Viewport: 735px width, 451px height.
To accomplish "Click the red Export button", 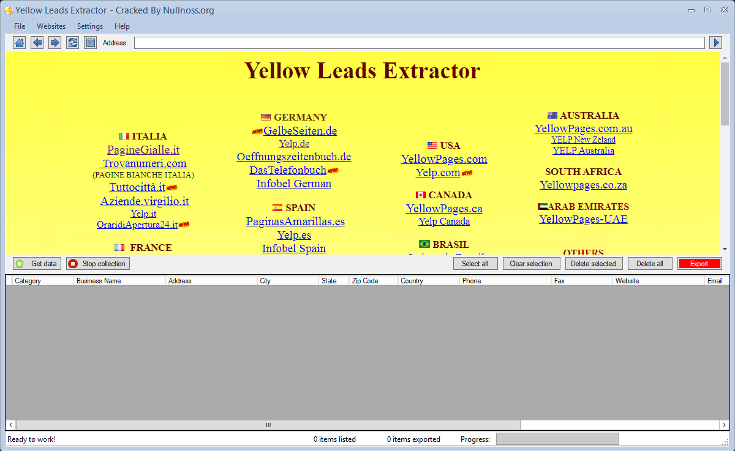I will (699, 264).
